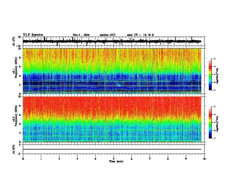Screen dimensions: 230x178
Task: Click the "ch.1(V)" waveform axis label
Action: coord(14,41)
